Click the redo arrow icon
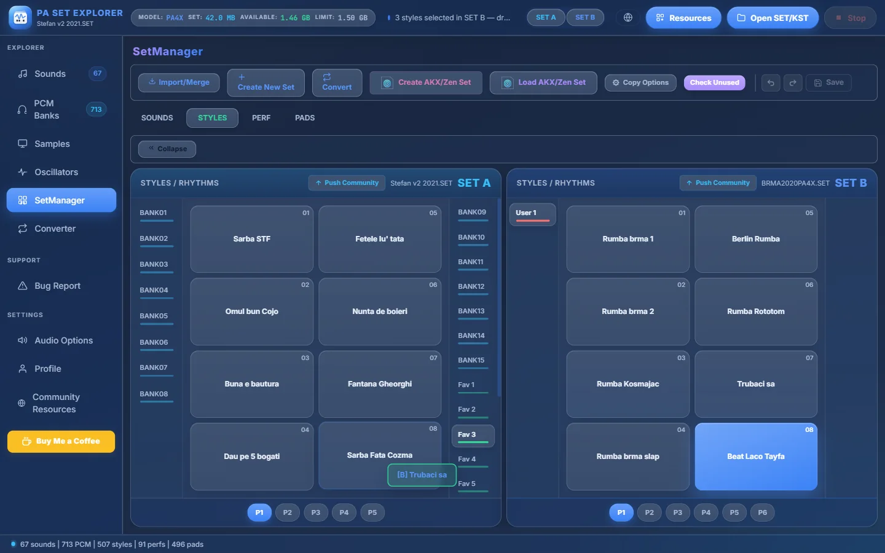 793,83
